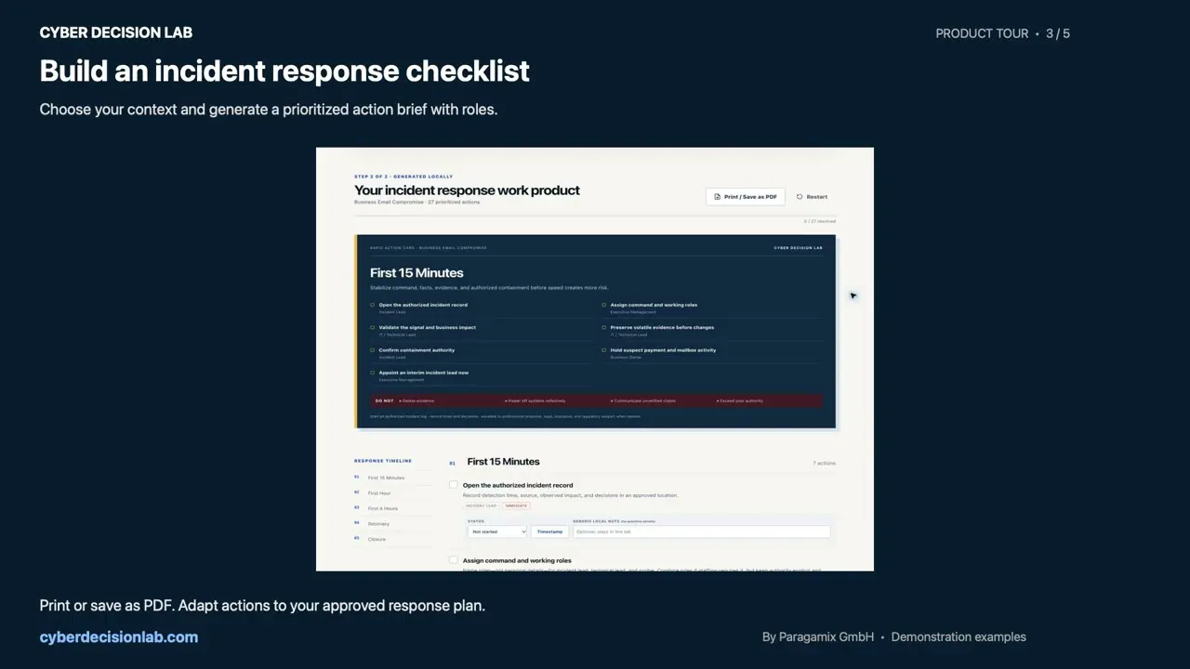Screen dimensions: 1190x669
Task: Tick card checkbox for Appoint an interim incident lead
Action: (x=373, y=373)
